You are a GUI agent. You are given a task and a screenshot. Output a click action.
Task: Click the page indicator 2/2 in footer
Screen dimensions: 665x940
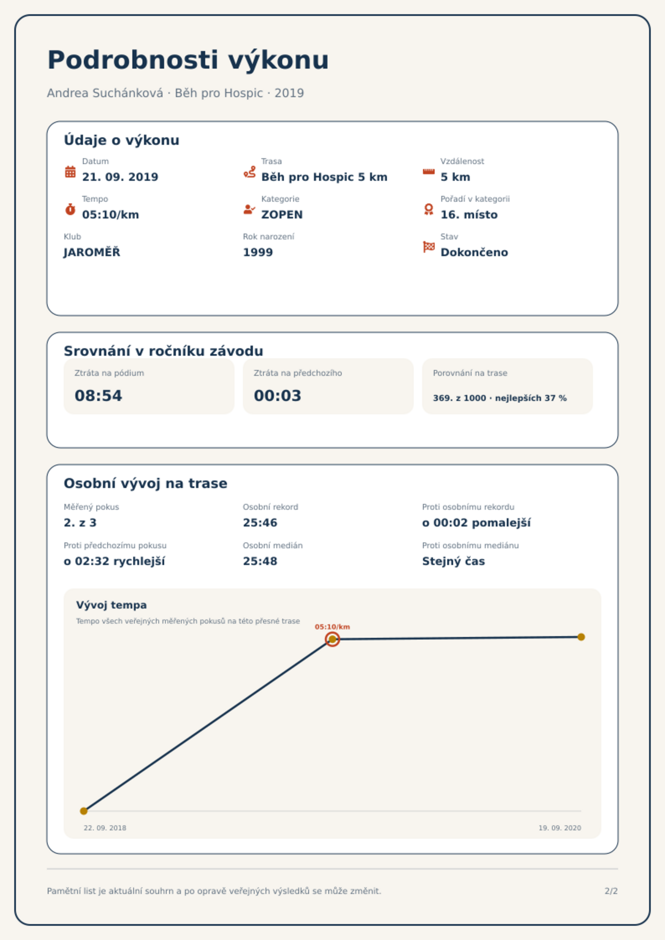(611, 891)
